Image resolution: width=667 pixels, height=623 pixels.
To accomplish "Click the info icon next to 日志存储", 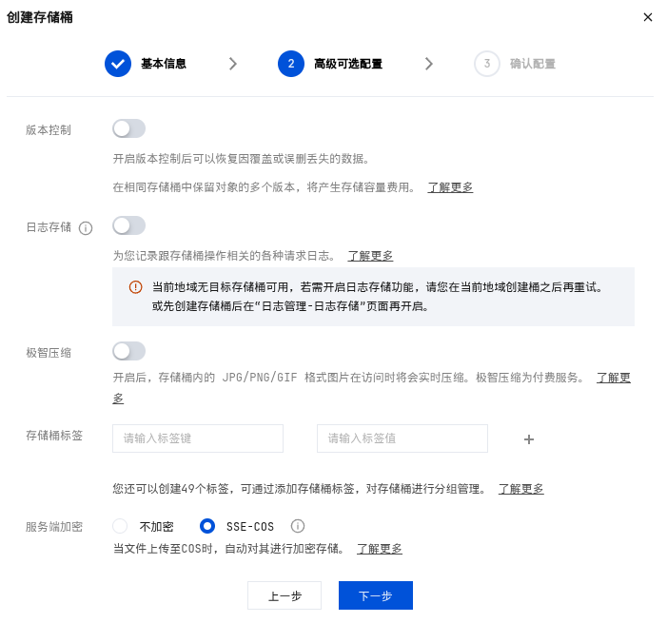I will [x=86, y=228].
